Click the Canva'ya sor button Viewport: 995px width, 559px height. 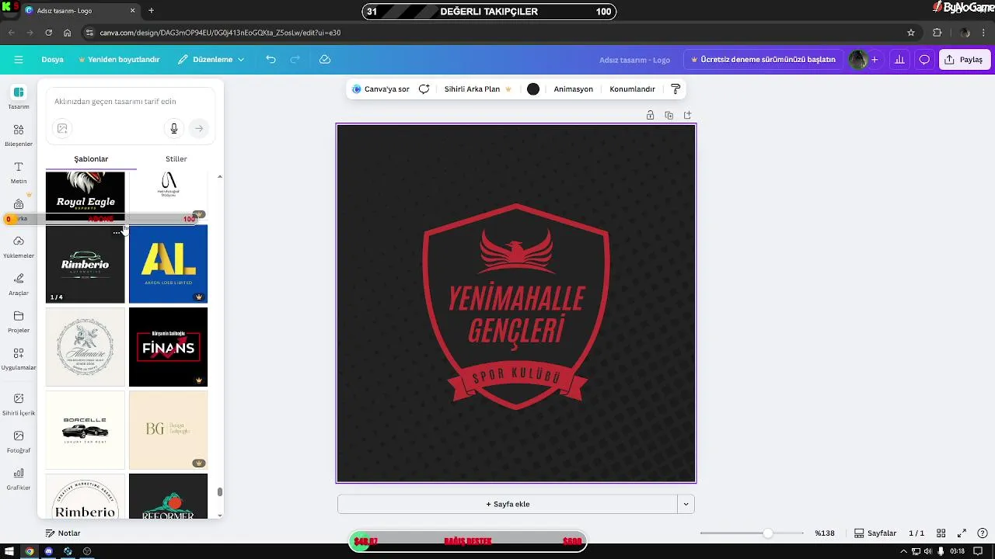[380, 89]
